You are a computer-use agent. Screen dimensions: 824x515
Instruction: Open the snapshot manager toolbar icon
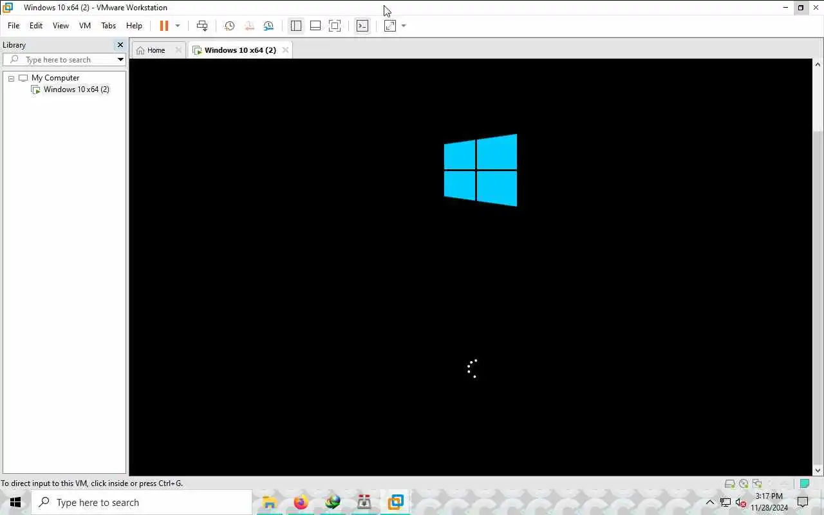click(268, 26)
